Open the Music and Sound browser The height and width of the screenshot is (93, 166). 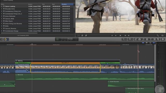point(143,39)
